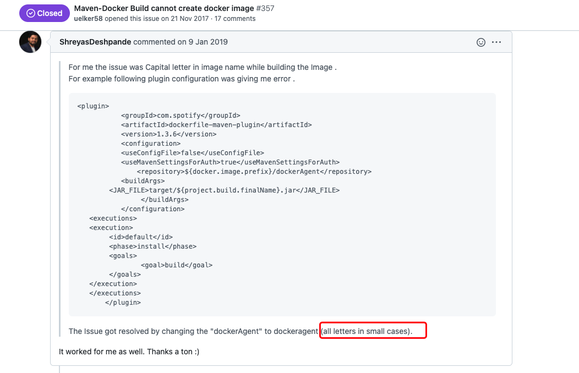The image size is (579, 373).
Task: Click the version 1.3.6 code line
Action: pos(168,134)
